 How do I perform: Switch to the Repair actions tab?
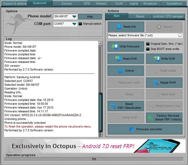(140, 16)
